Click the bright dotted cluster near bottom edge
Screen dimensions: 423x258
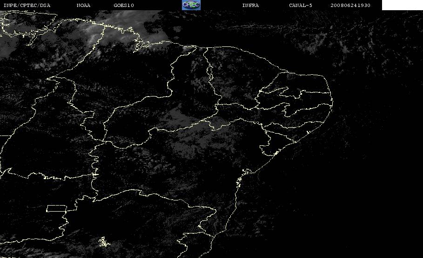(x=104, y=242)
